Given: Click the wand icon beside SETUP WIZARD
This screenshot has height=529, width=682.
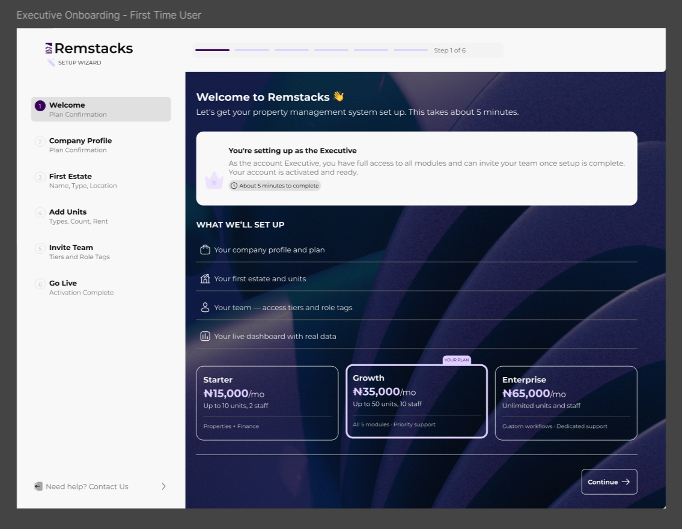Looking at the screenshot, I should (x=51, y=63).
